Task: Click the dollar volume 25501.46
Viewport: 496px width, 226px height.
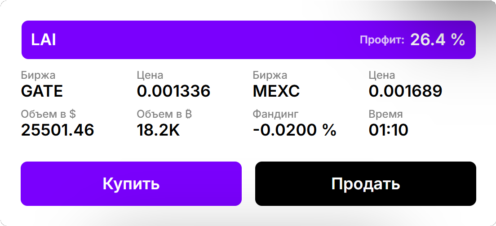Action: 58,130
